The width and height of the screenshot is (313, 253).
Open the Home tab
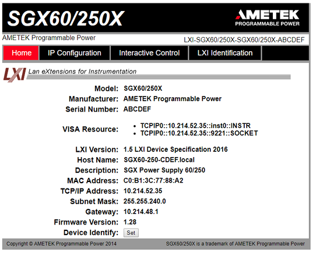click(x=21, y=53)
